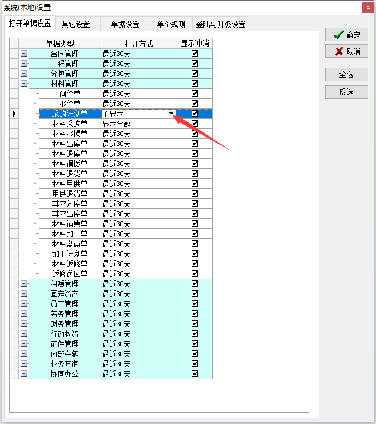Open the 登陆与升级设置 tab
Image resolution: width=376 pixels, height=424 pixels.
click(220, 24)
